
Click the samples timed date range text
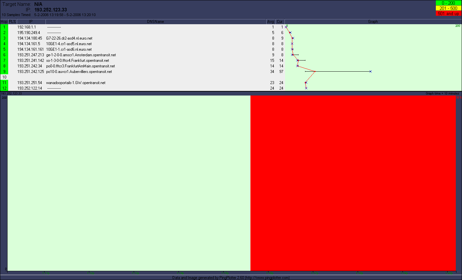tap(65, 15)
